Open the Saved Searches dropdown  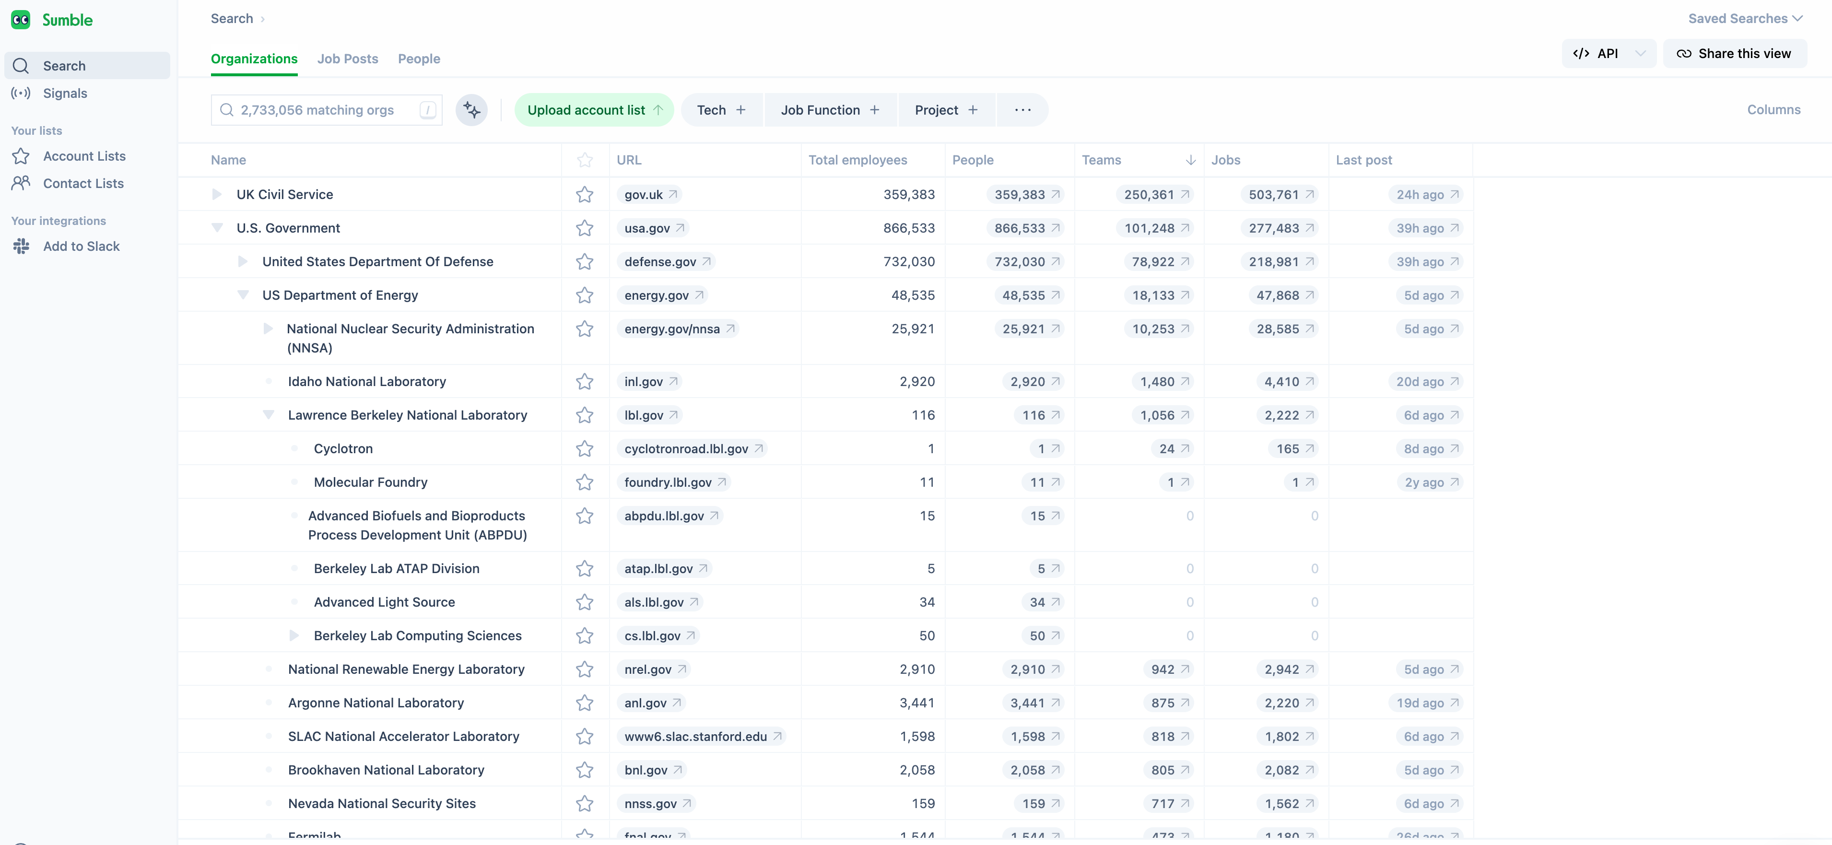coord(1745,19)
